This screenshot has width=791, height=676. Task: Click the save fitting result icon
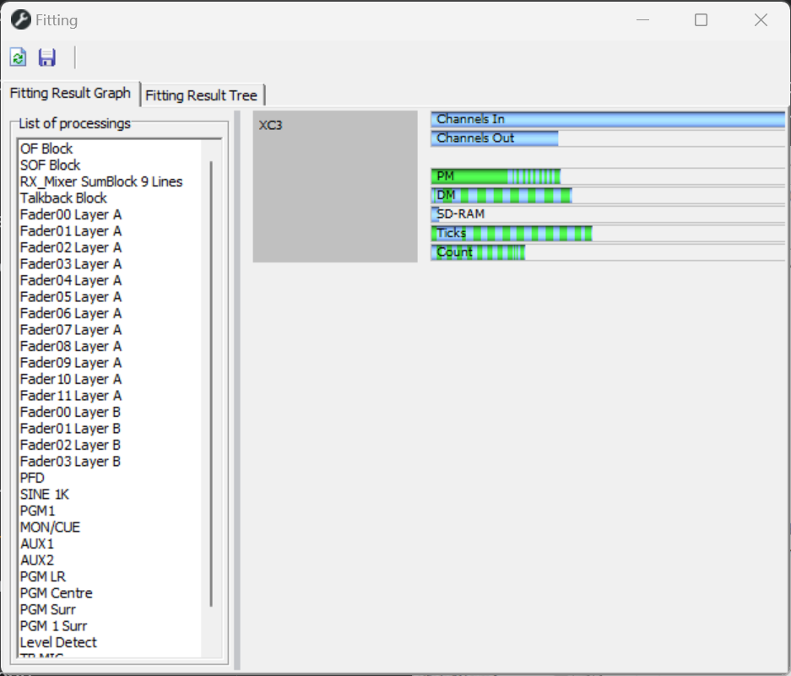47,57
